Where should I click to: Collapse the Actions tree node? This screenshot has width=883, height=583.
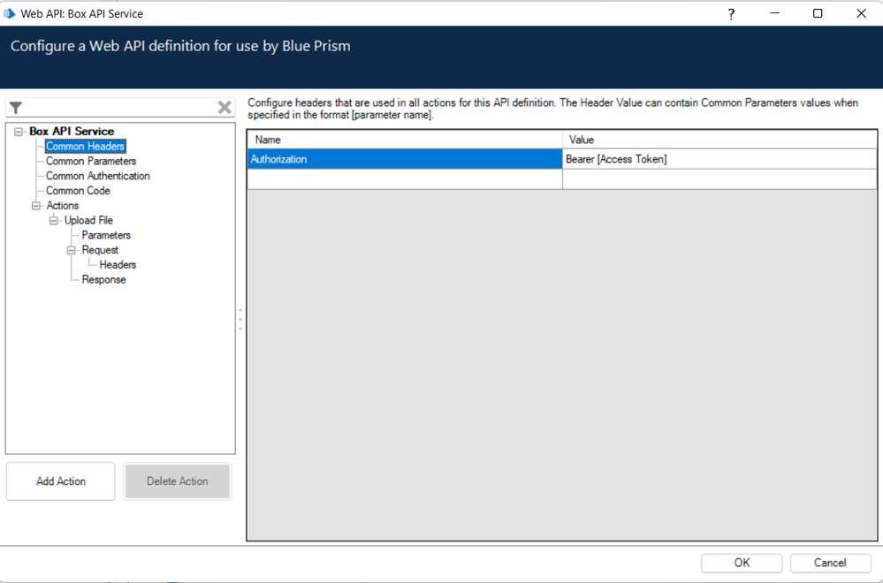[36, 206]
